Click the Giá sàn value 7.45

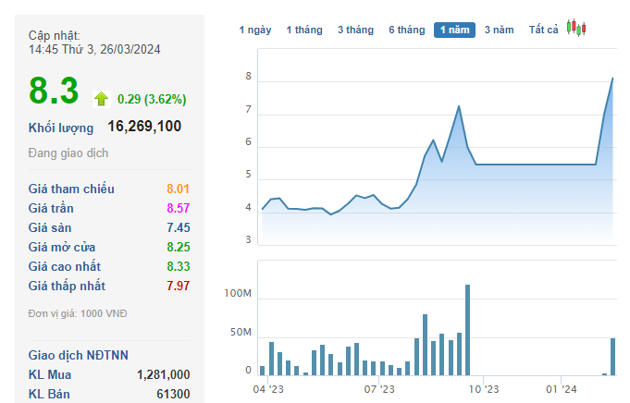[178, 227]
